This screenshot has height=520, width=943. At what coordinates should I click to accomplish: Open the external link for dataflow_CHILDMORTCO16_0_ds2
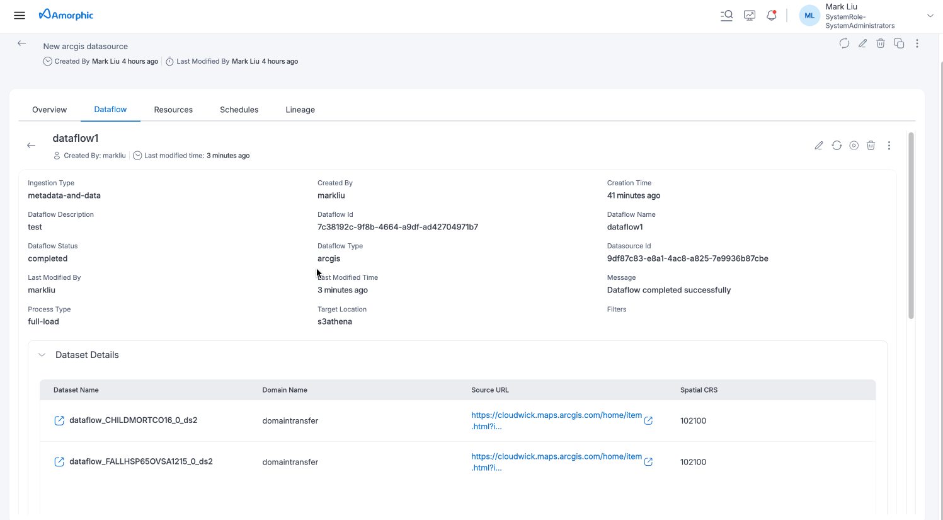(59, 420)
